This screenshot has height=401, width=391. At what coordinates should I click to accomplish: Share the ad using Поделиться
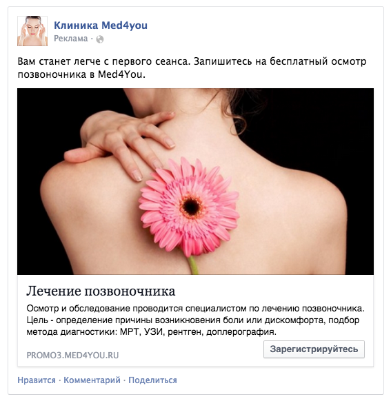[152, 380]
